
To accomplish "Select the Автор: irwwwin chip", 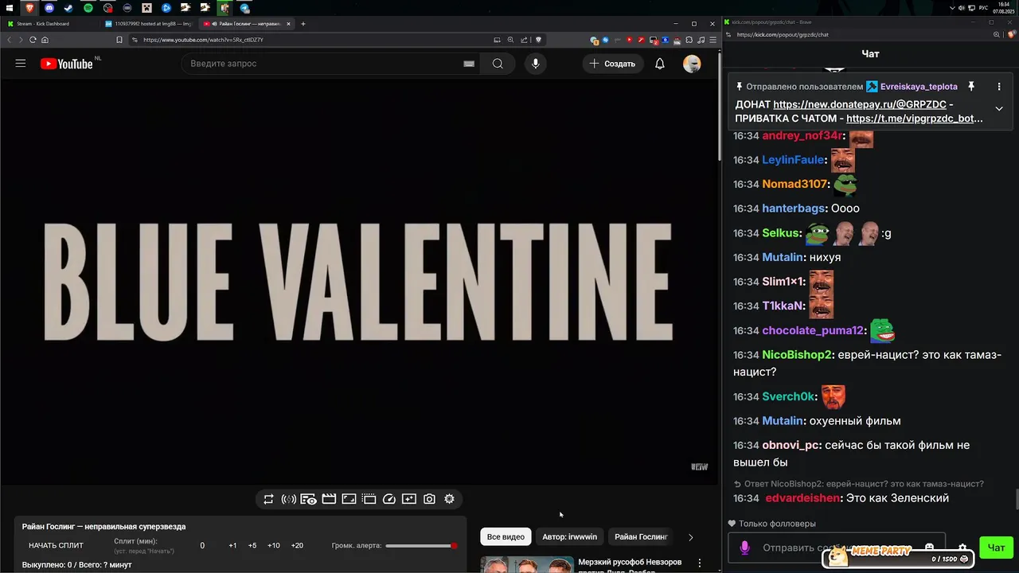I will pyautogui.click(x=569, y=536).
